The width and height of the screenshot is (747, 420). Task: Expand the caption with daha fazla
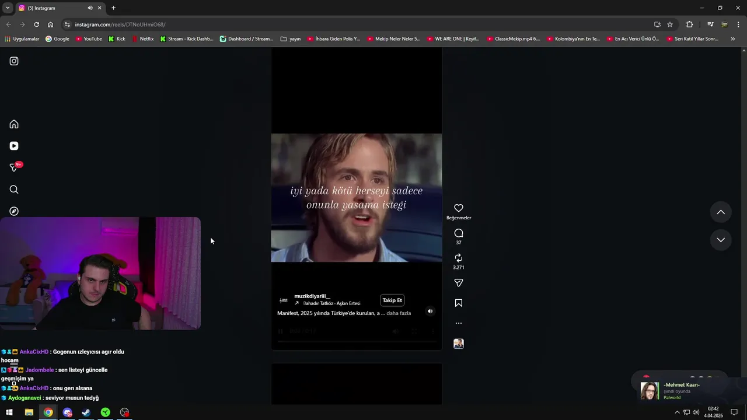click(399, 313)
